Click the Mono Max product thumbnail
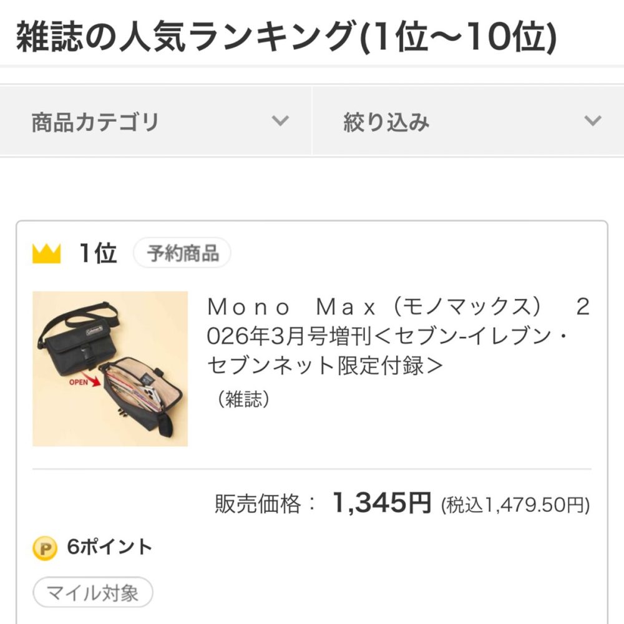The width and height of the screenshot is (624, 624). pyautogui.click(x=111, y=369)
